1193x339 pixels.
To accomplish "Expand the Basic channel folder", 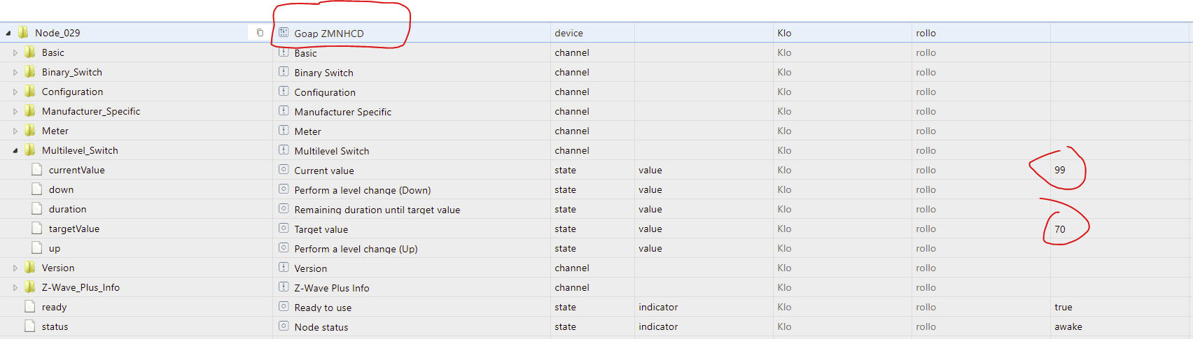I will [15, 52].
